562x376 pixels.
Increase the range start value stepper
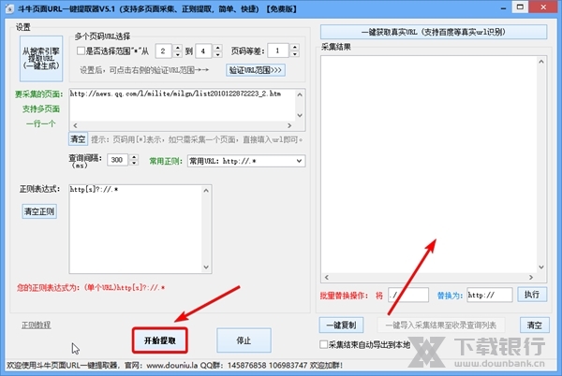click(177, 48)
